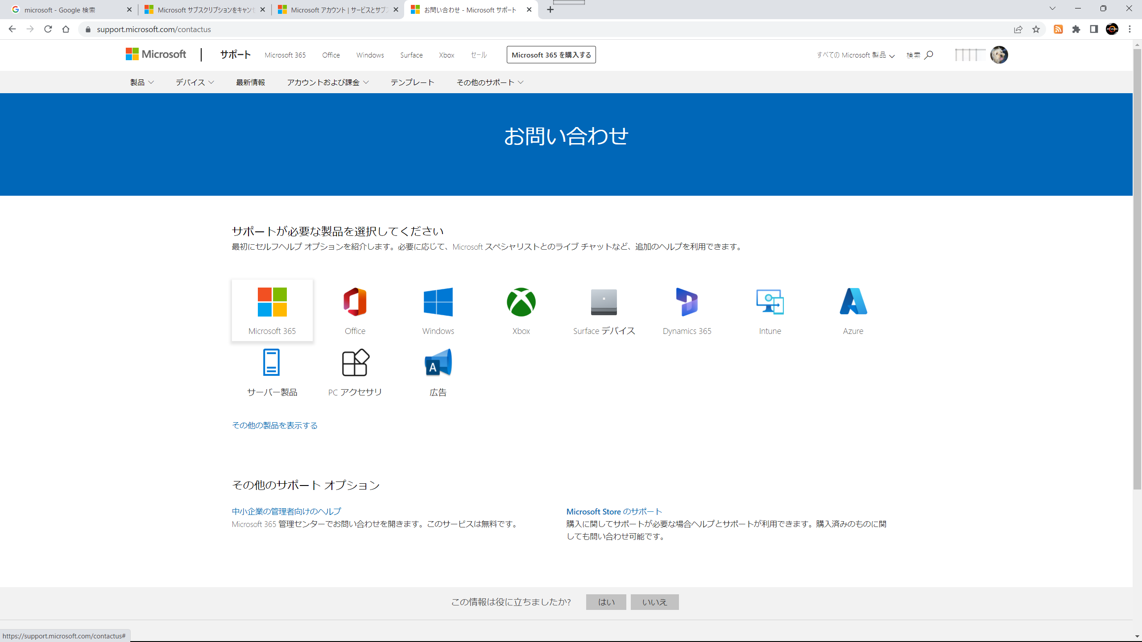Expand the デバイス dropdown menu

(x=194, y=82)
